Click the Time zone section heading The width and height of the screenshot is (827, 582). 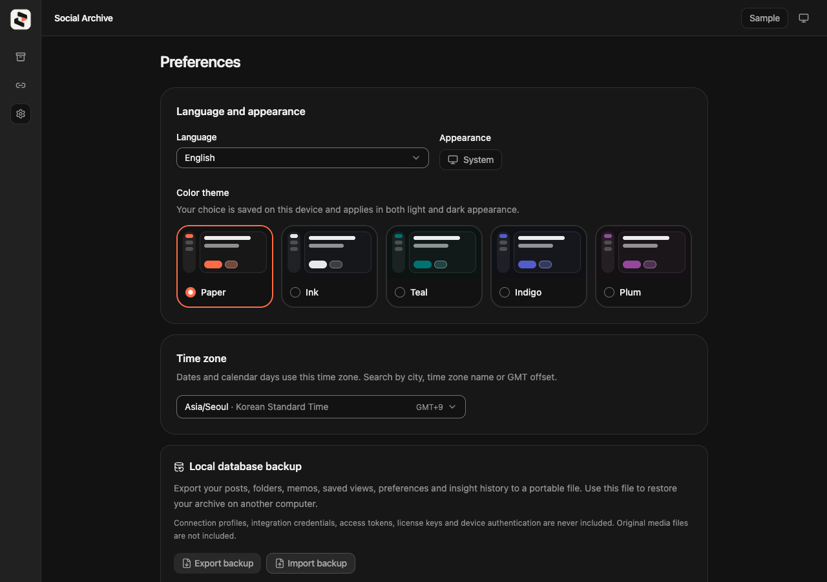(x=202, y=358)
